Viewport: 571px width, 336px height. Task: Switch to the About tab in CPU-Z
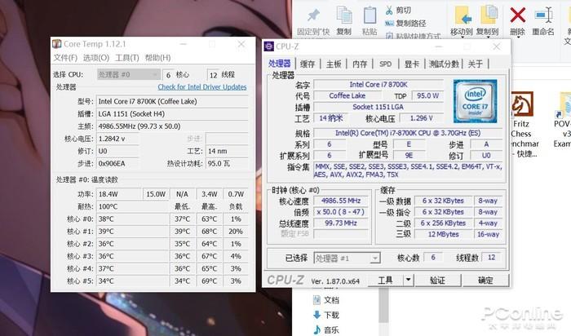pos(476,64)
